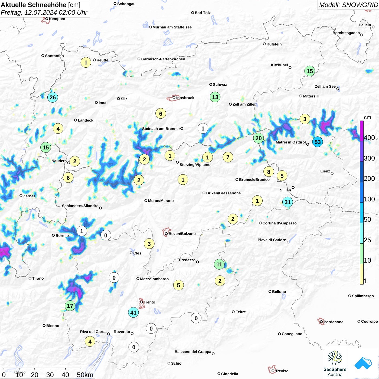Viewport: 379px width, 379px height.
Task: Click the Treviso city marker
Action: pyautogui.click(x=273, y=371)
